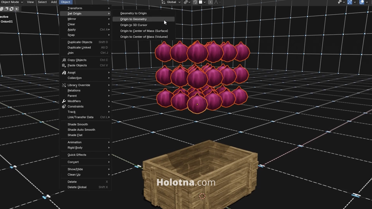Click Delete in the Object menu
Viewport: 372px width, 209px height.
(x=86, y=182)
